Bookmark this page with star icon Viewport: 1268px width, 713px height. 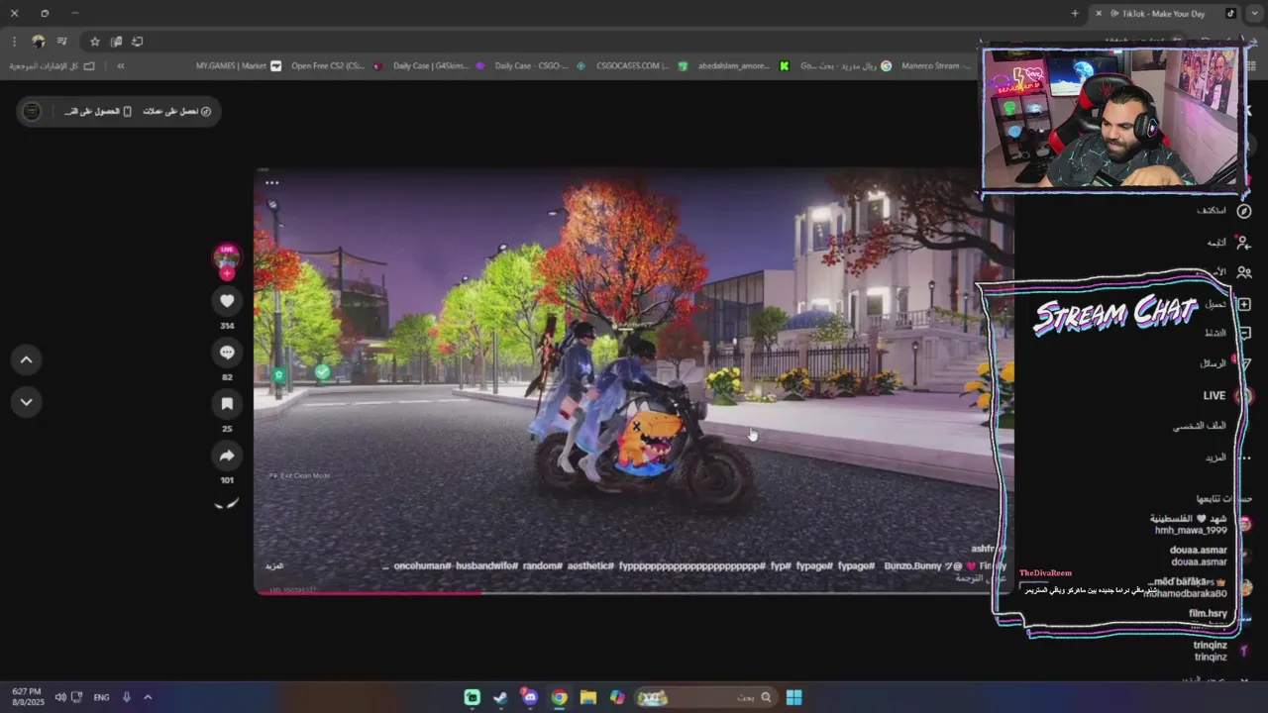click(x=95, y=42)
